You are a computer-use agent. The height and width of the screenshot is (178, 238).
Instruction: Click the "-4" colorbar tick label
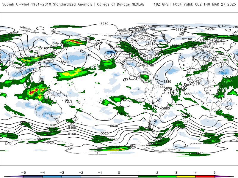[x=43, y=173]
